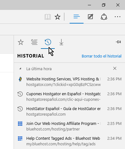Click the 2:34 PM timestamp
The height and width of the screenshot is (149, 125).
(x=114, y=138)
